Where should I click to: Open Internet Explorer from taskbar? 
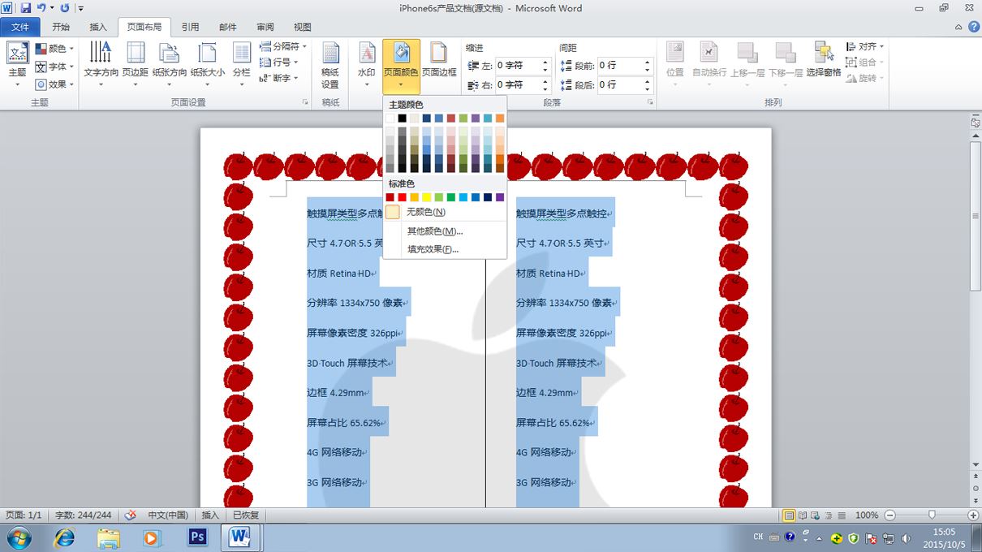(x=64, y=537)
